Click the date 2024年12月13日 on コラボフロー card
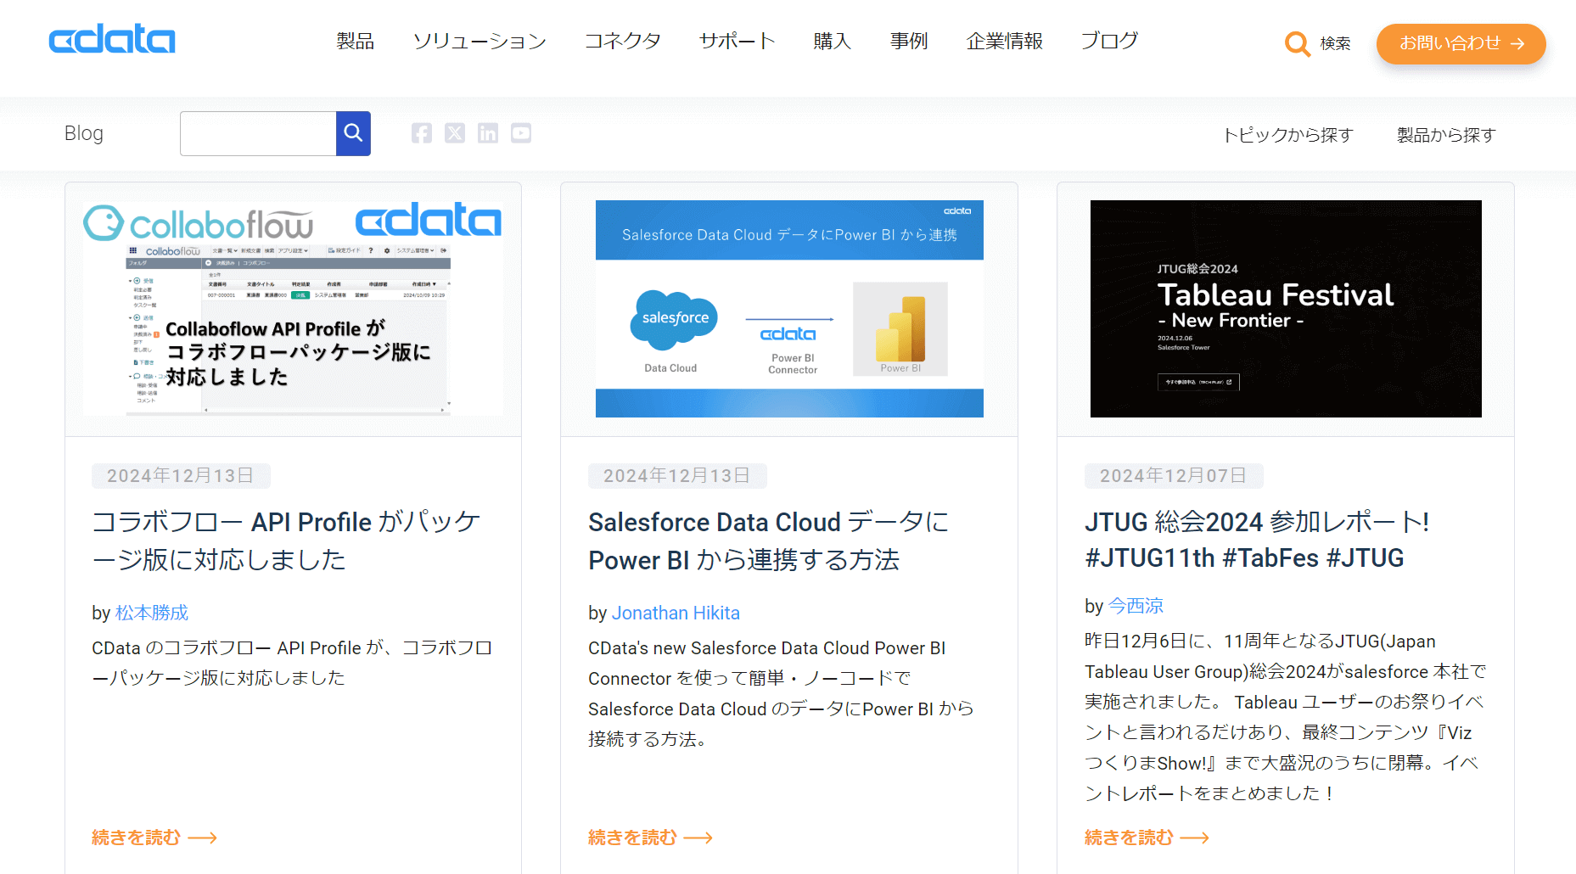The height and width of the screenshot is (874, 1576). 181,476
